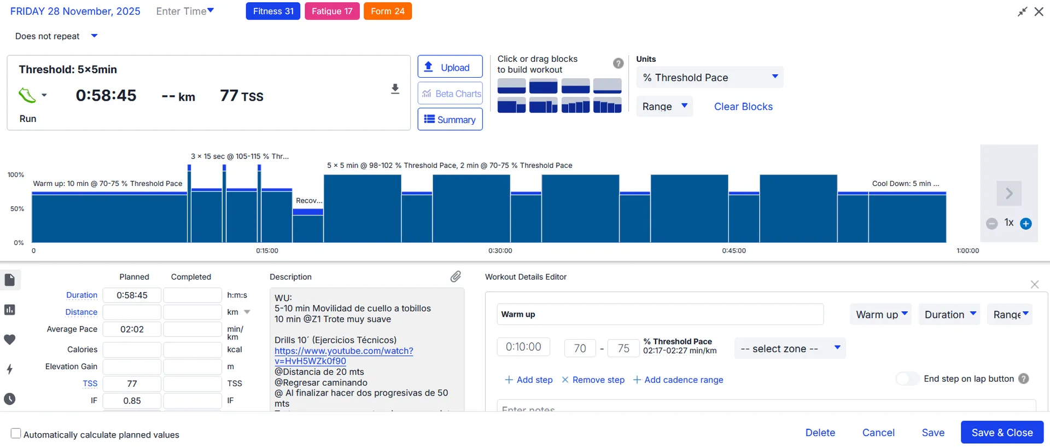Image resolution: width=1050 pixels, height=448 pixels.
Task: Click the bar chart sidebar icon
Action: pyautogui.click(x=9, y=310)
